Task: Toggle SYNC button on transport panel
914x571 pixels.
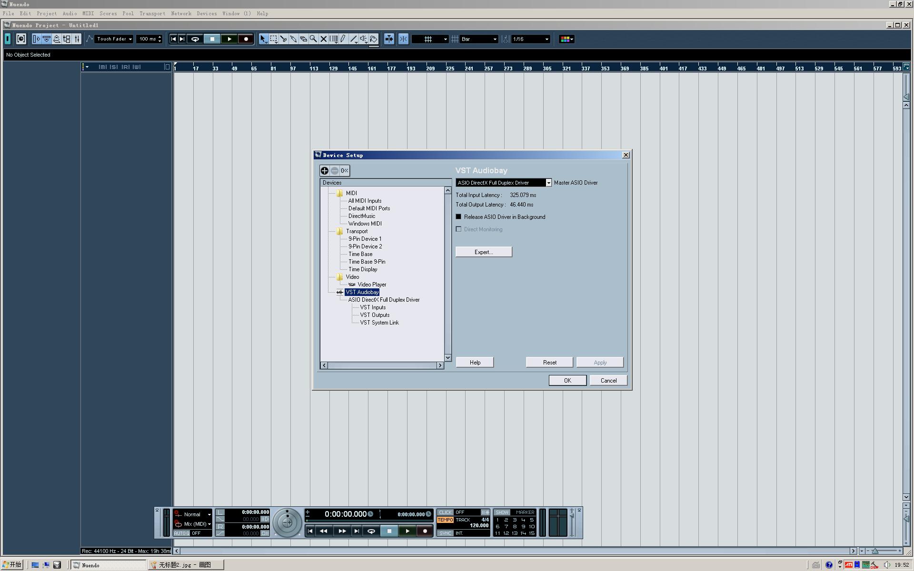Action: tap(445, 533)
